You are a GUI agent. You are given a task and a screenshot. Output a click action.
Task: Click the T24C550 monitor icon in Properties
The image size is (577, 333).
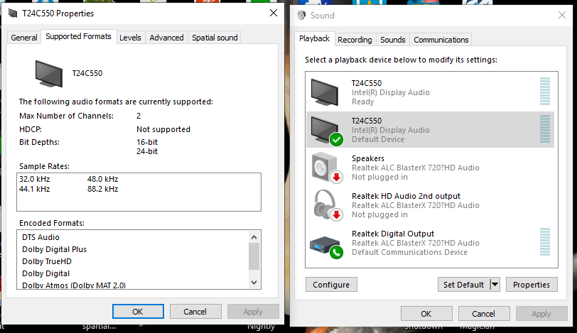pos(49,74)
